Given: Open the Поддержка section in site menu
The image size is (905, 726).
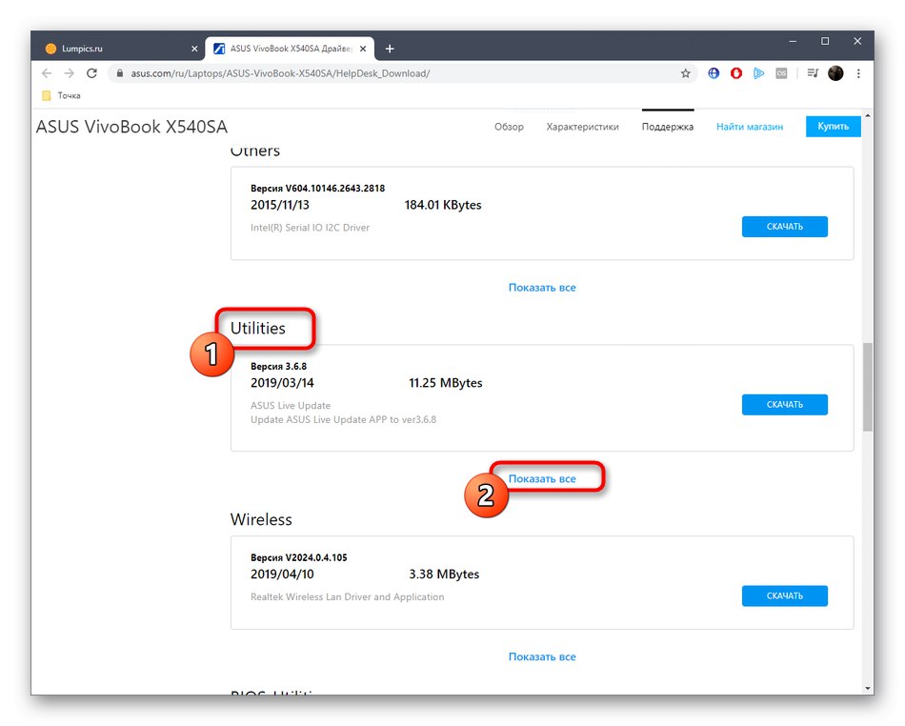Looking at the screenshot, I should (x=667, y=126).
